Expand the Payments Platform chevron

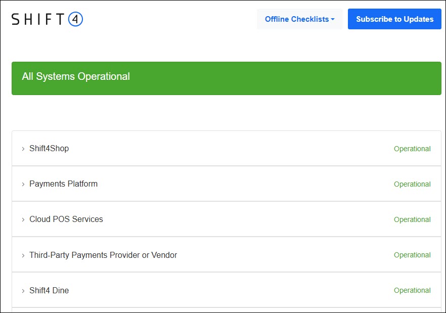(x=23, y=184)
